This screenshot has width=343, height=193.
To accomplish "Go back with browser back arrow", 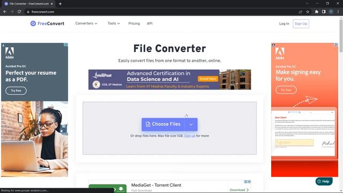I will [x=5, y=12].
